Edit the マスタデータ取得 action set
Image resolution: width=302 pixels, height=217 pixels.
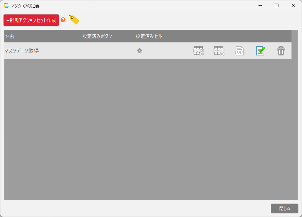point(260,51)
